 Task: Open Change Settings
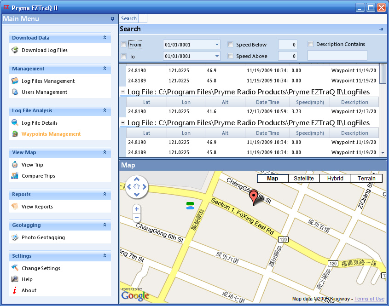click(41, 268)
